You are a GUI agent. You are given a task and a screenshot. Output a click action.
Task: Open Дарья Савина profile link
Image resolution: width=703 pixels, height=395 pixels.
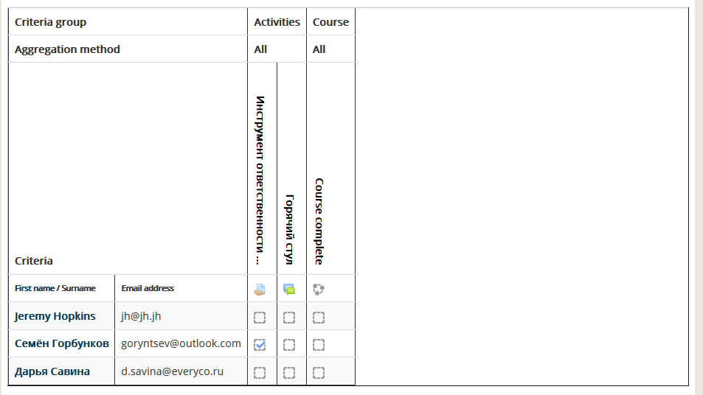52,371
